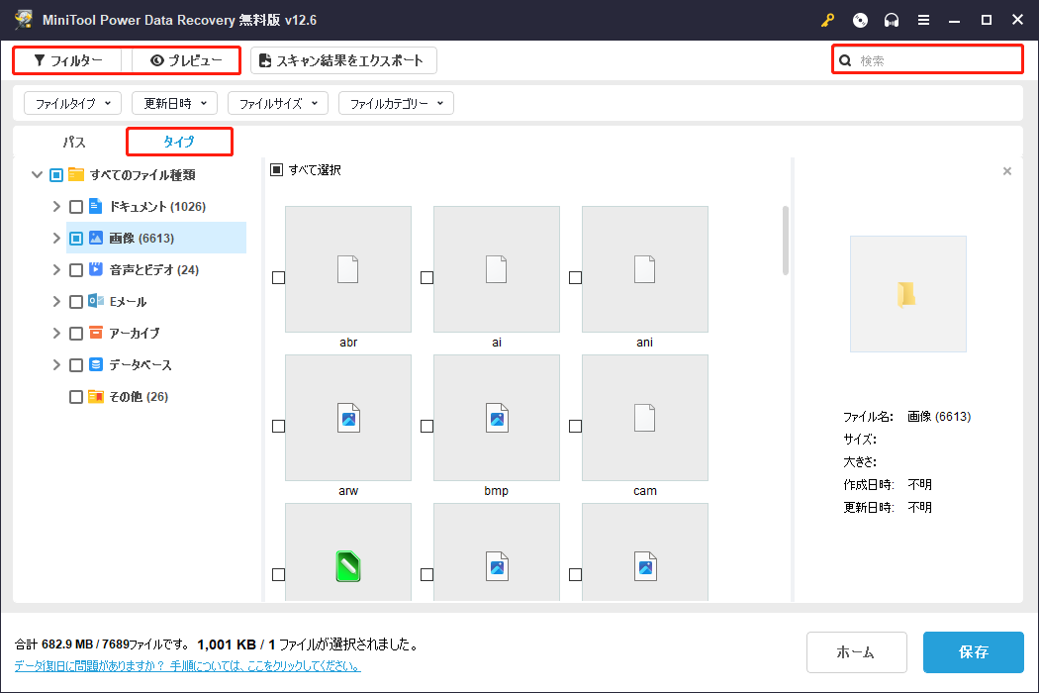Click the Others folder icon (その他)

[95, 396]
